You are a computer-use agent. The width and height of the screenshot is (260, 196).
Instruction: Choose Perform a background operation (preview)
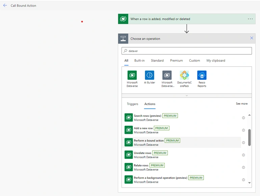click(182, 179)
